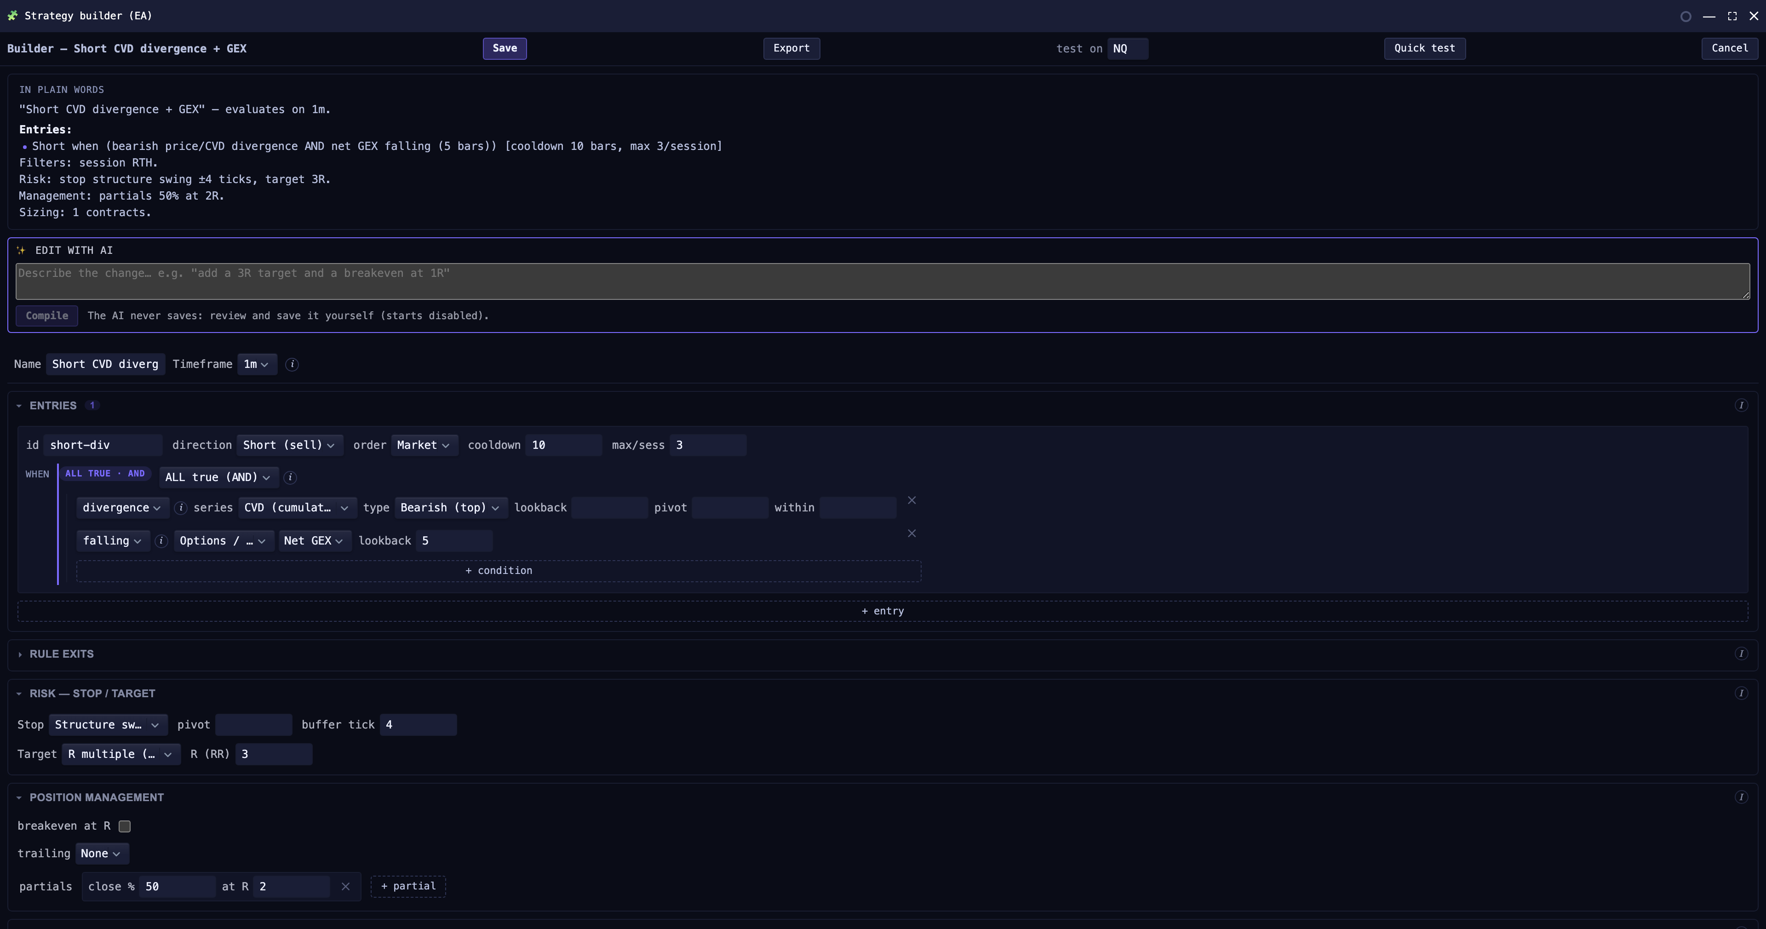Open Stop Structure sw… dropdown
The image size is (1766, 929).
pos(108,725)
